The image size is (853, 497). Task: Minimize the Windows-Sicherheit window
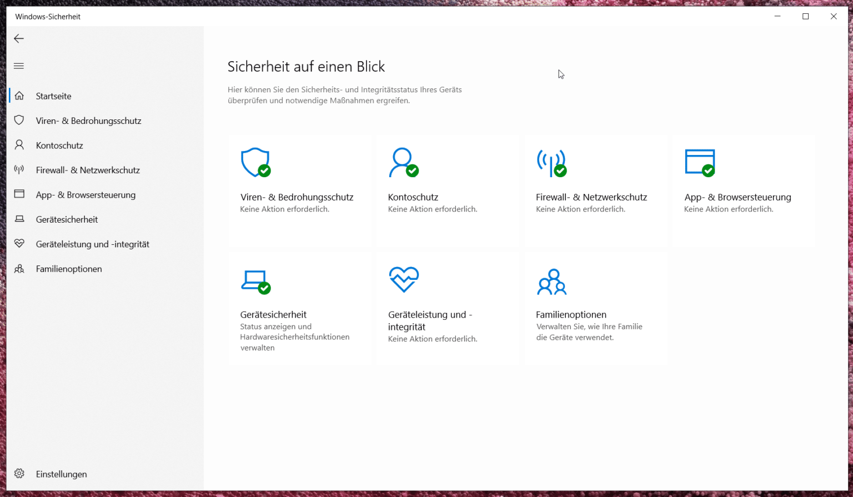click(777, 16)
